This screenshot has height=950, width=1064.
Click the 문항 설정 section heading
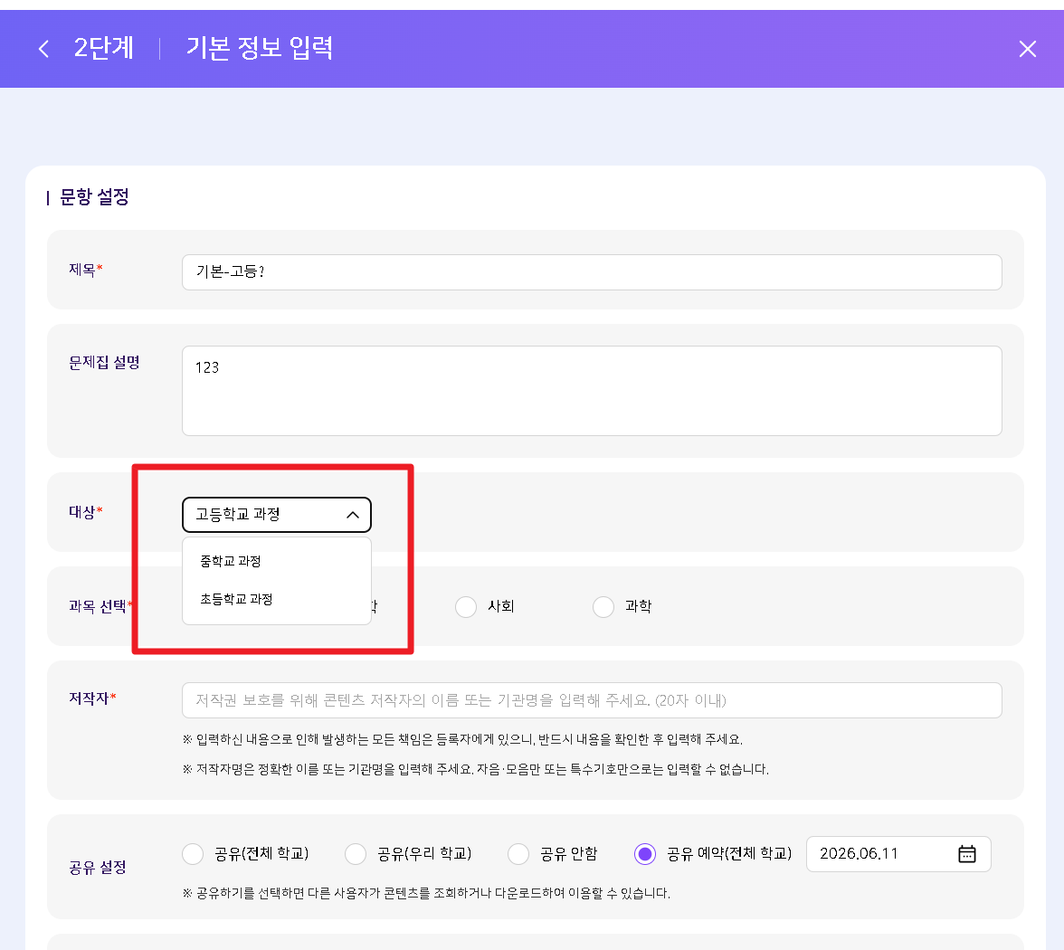[94, 197]
